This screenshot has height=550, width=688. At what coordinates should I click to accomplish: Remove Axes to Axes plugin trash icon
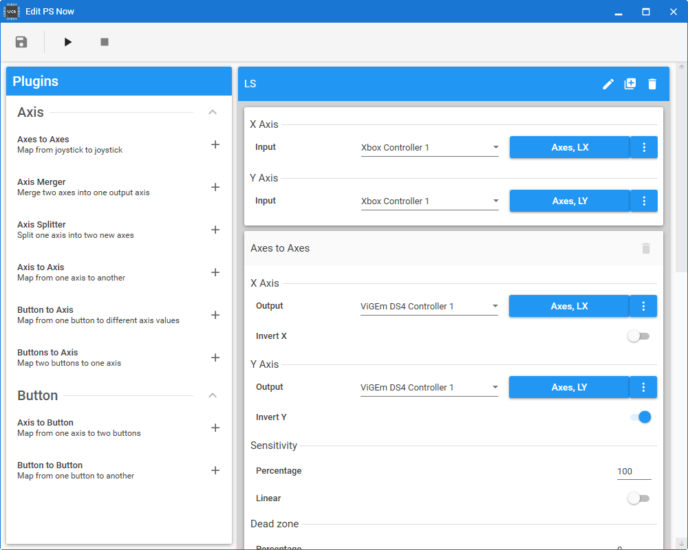pos(646,248)
